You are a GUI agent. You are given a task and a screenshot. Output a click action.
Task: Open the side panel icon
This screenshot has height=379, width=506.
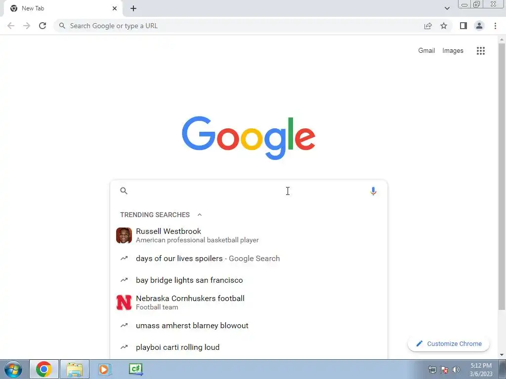[464, 26]
